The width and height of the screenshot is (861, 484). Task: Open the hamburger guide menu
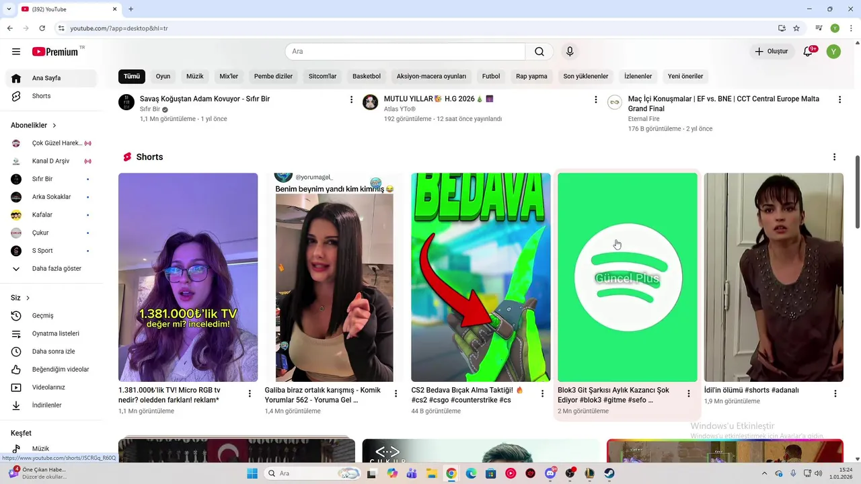(16, 52)
